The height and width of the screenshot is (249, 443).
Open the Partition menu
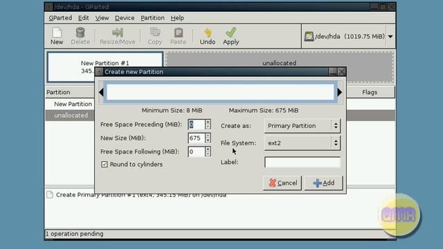pos(152,18)
